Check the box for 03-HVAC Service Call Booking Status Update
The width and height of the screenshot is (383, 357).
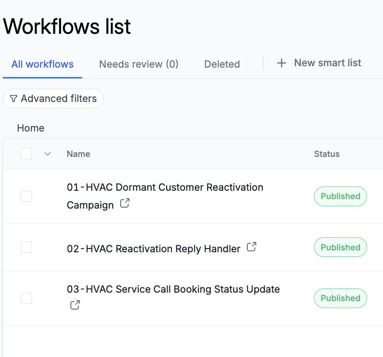click(26, 298)
